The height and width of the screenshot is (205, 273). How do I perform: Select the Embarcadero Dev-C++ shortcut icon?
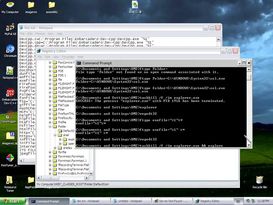[10, 96]
